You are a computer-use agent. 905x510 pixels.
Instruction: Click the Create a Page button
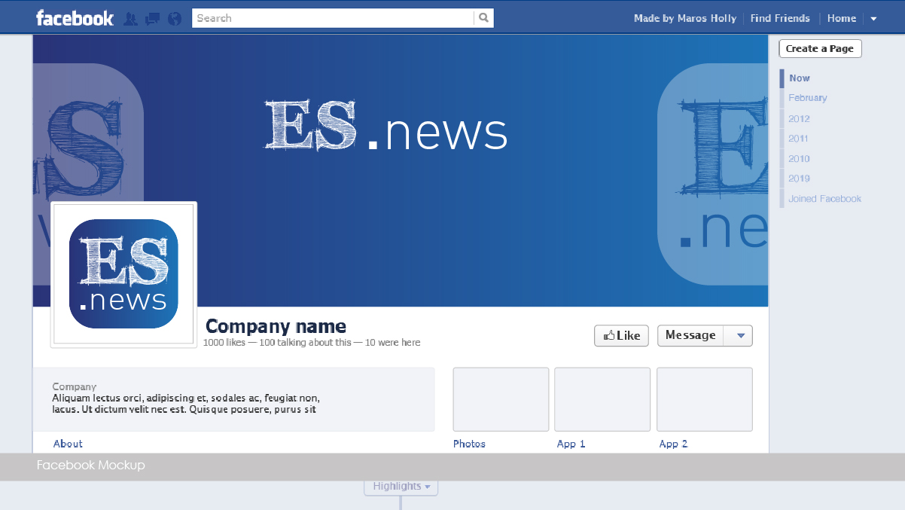click(820, 49)
